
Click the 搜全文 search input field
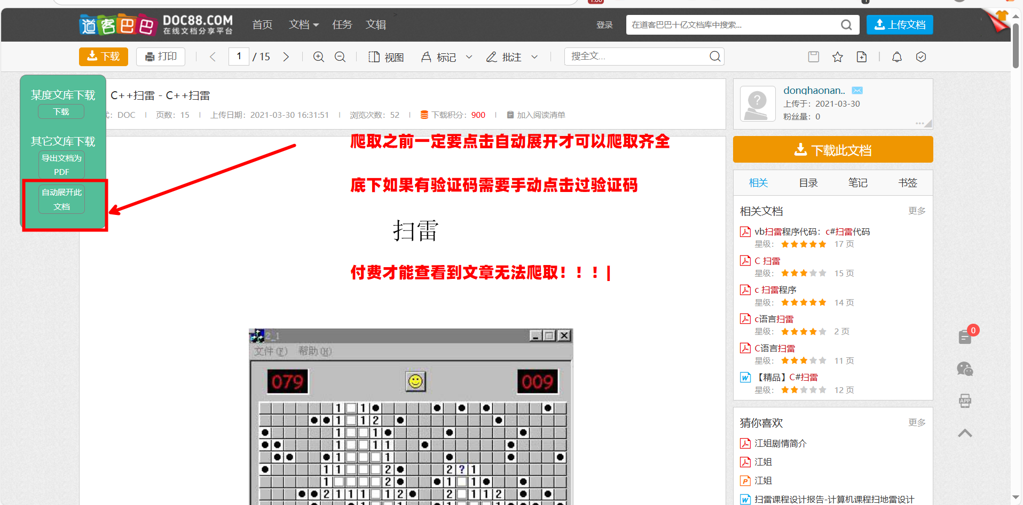click(x=638, y=57)
